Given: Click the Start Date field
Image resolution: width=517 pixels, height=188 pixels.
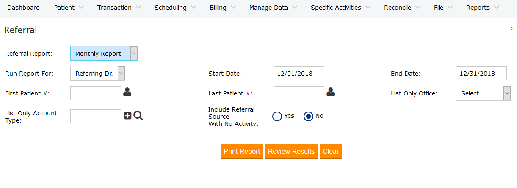Looking at the screenshot, I should click(x=299, y=74).
